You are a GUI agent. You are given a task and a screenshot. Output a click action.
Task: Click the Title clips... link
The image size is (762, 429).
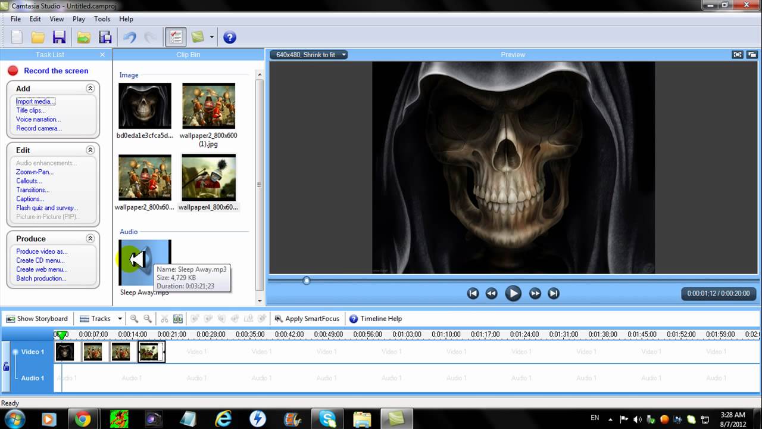coord(30,110)
